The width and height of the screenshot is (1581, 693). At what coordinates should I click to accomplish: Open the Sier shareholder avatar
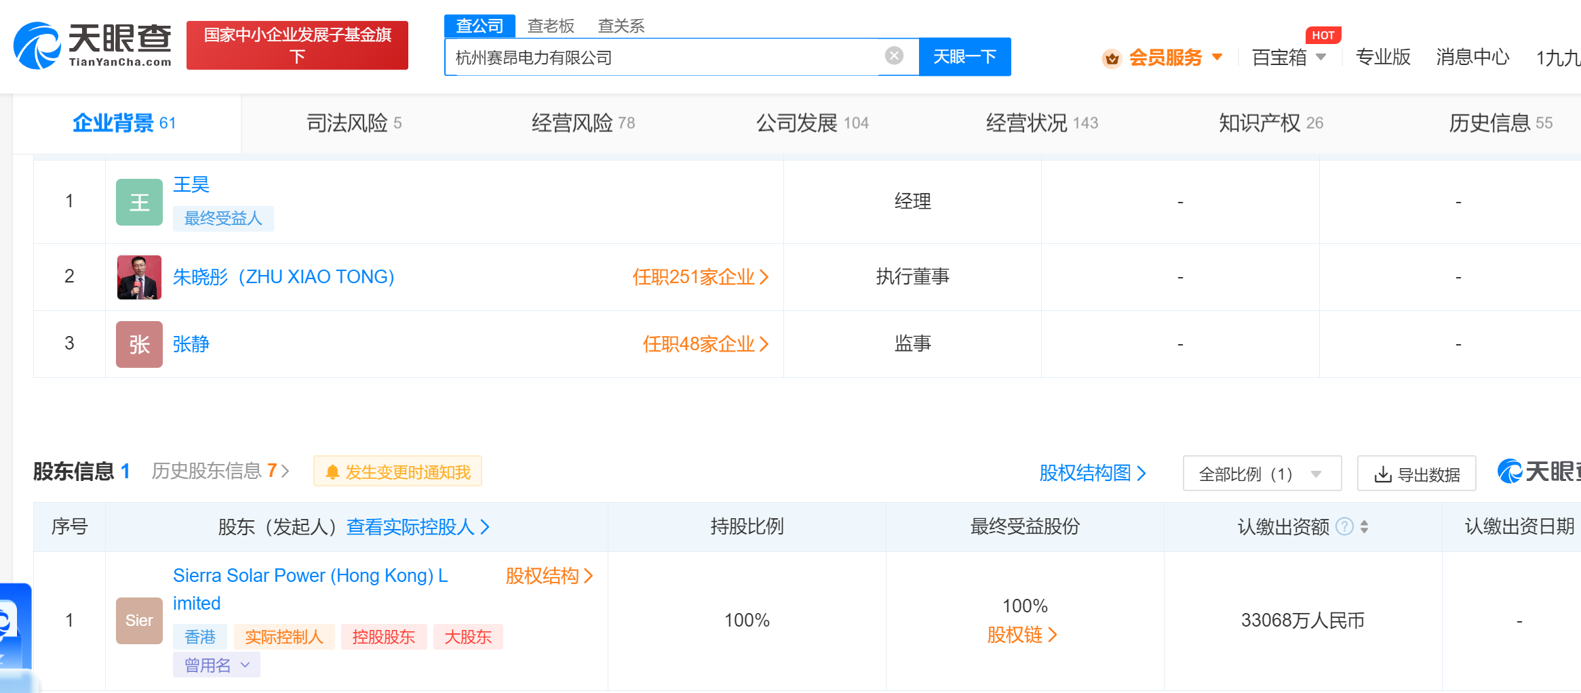pos(139,621)
